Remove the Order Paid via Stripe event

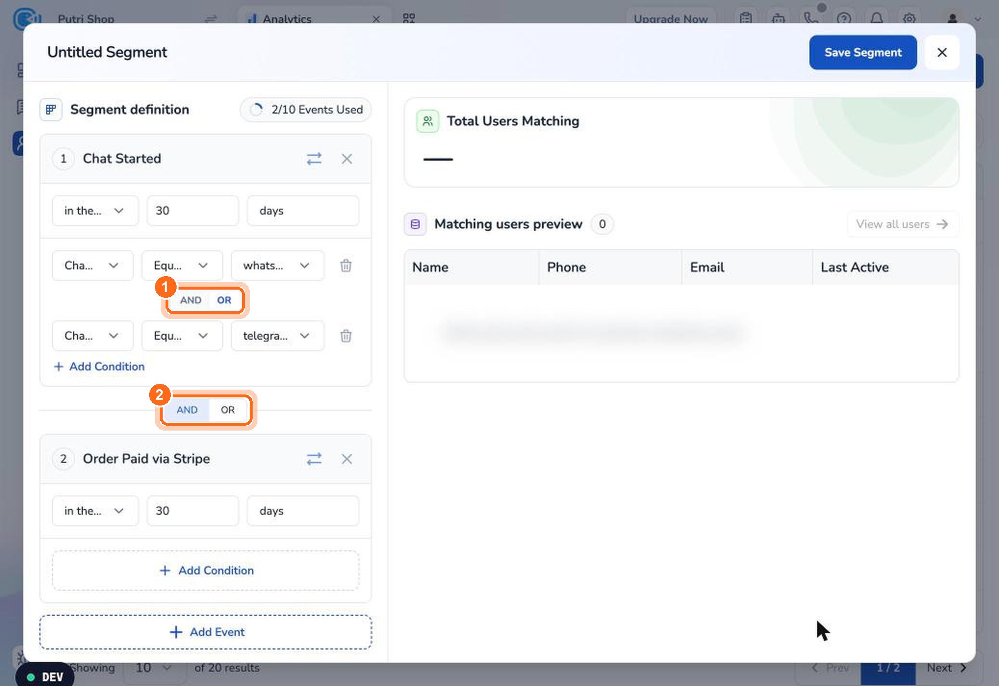(347, 459)
